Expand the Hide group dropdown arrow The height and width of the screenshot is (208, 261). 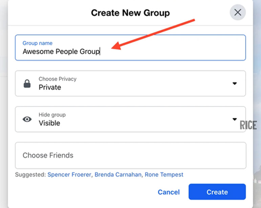pyautogui.click(x=235, y=119)
